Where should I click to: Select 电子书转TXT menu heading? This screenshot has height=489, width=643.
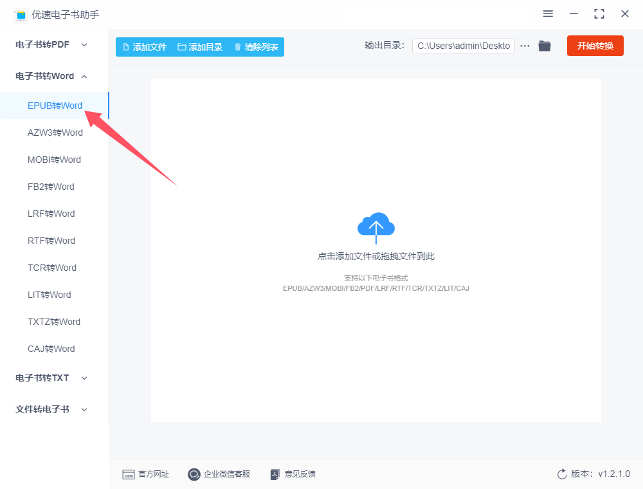42,378
